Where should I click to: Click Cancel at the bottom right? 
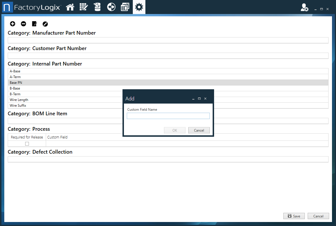[318, 216]
